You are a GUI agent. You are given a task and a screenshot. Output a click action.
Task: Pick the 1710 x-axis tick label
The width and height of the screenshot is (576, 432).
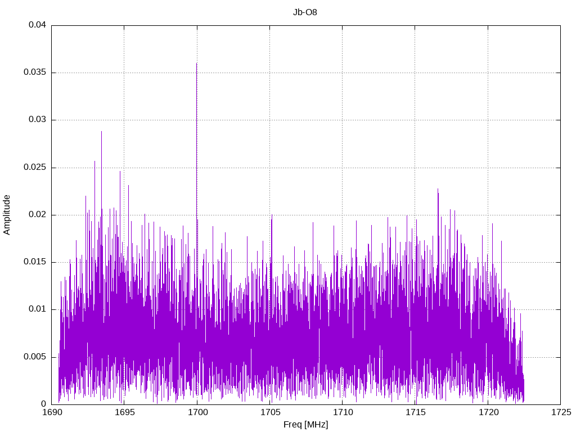343,413
